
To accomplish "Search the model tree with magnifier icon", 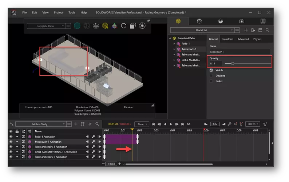I will pos(267,30).
